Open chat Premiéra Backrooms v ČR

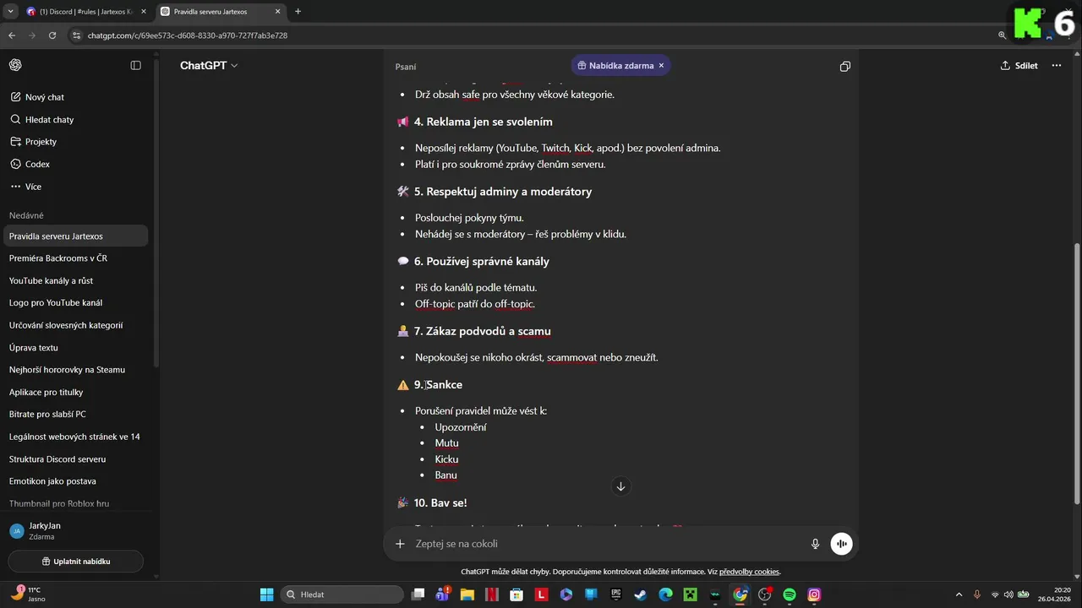tap(76, 258)
